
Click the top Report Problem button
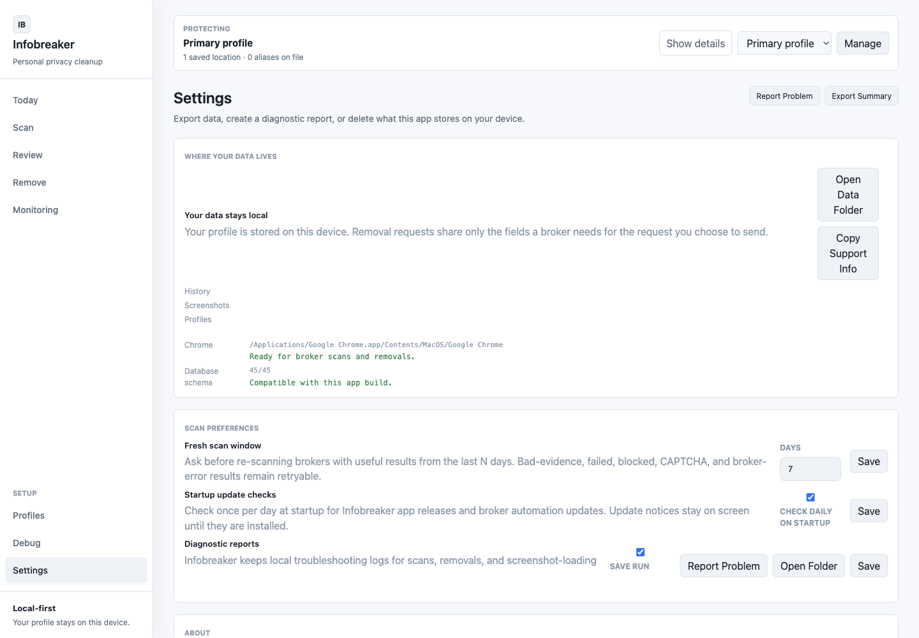784,96
